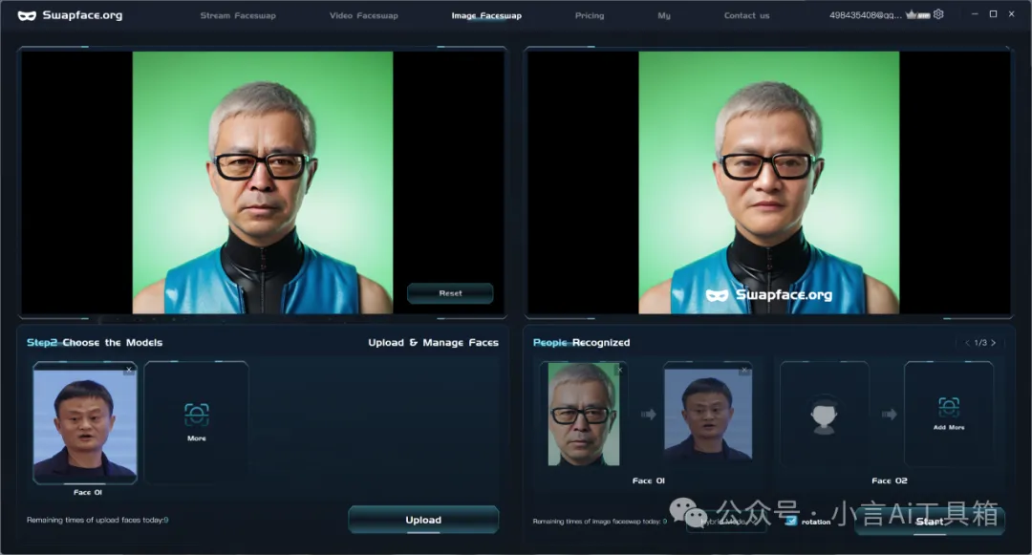1032x555 pixels.
Task: Click "Remaining times of image faceswap today" text
Action: pyautogui.click(x=599, y=522)
